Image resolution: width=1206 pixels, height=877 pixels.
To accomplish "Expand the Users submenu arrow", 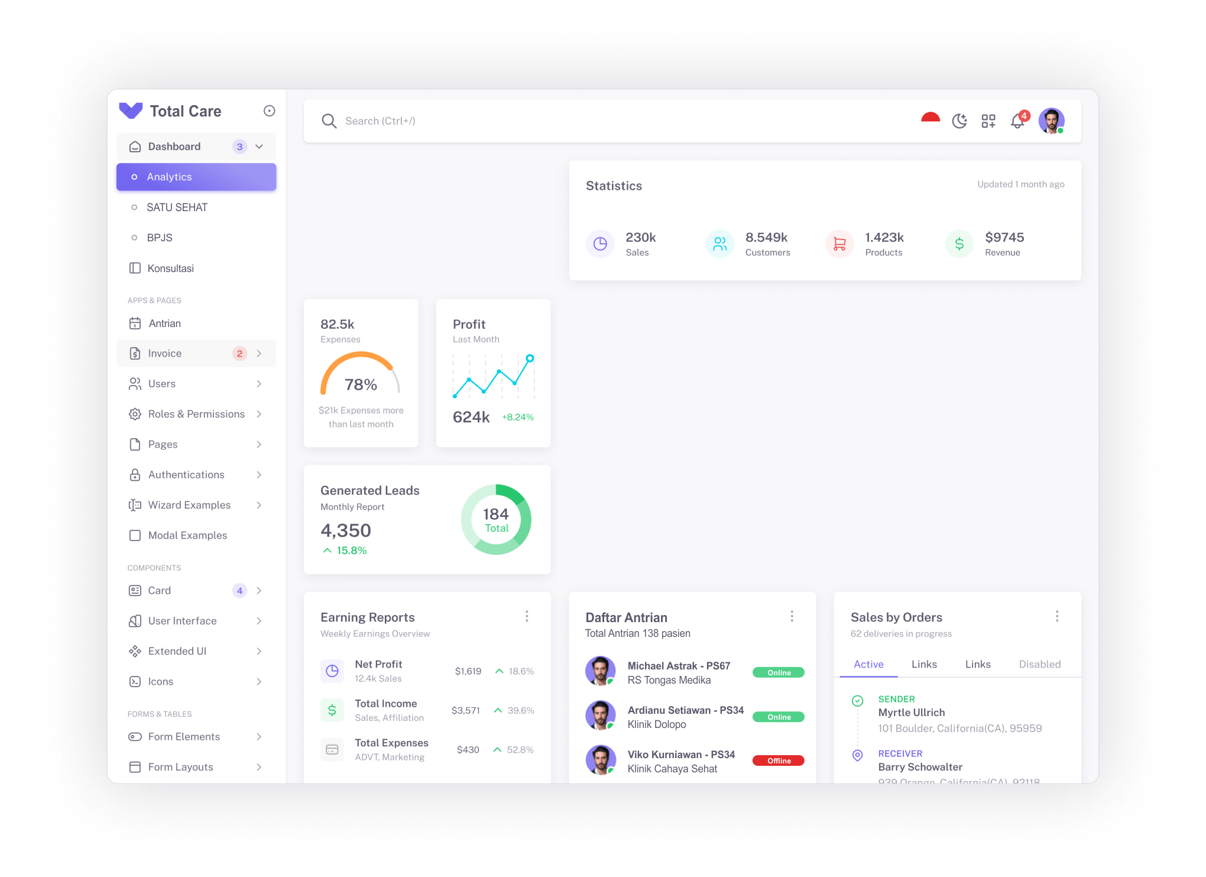I will 262,383.
